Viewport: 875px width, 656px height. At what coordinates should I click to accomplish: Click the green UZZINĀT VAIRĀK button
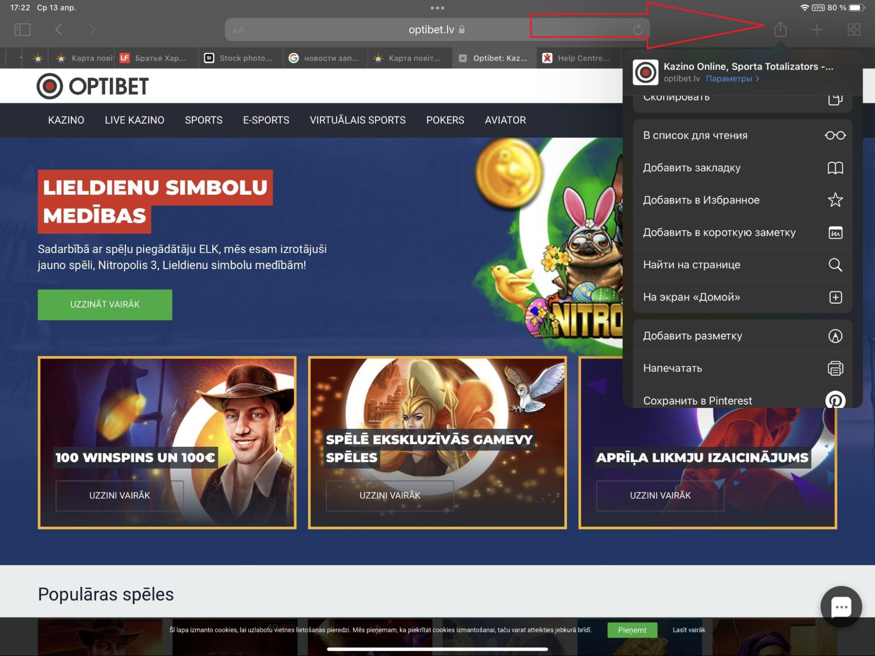[105, 305]
